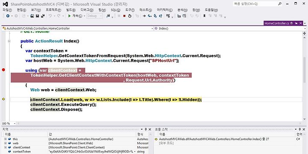Open the class navigation combo HomeController
Screen dimensions: 308x154
click(x=78, y=29)
